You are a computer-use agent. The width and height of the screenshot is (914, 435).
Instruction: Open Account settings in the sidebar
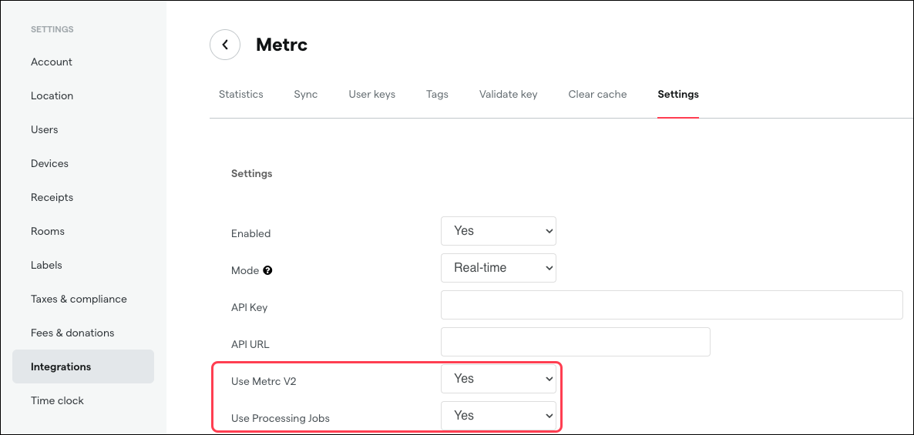tap(52, 62)
